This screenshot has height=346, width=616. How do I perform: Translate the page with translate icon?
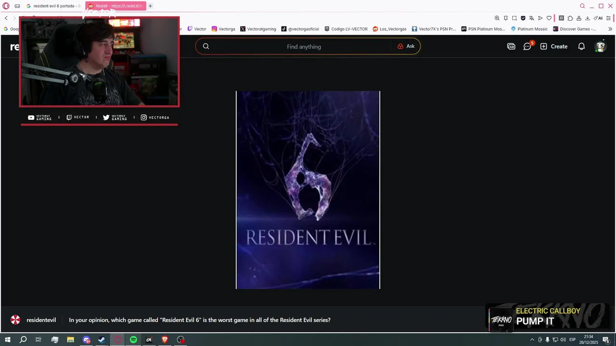[531, 18]
